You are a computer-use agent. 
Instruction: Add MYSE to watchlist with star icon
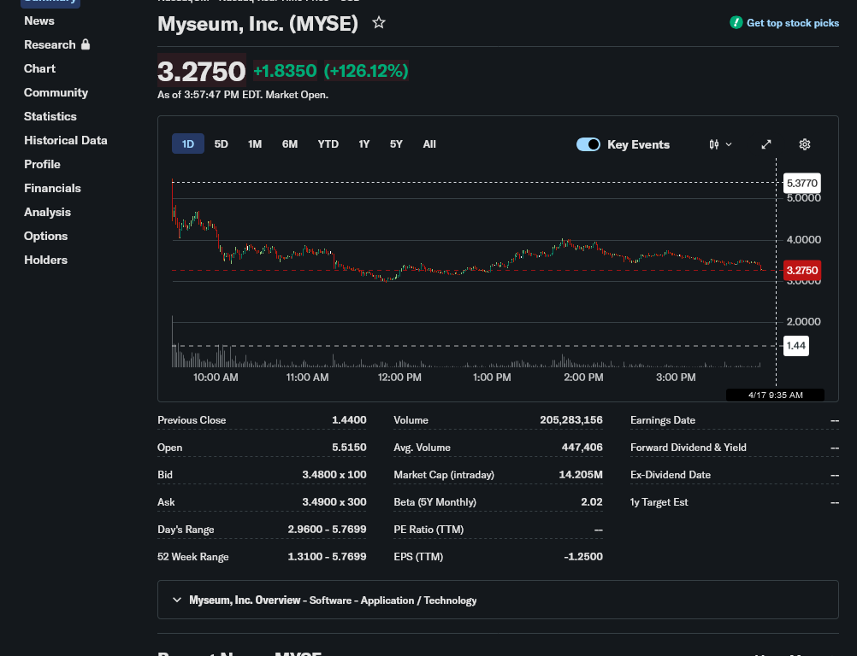pos(379,23)
